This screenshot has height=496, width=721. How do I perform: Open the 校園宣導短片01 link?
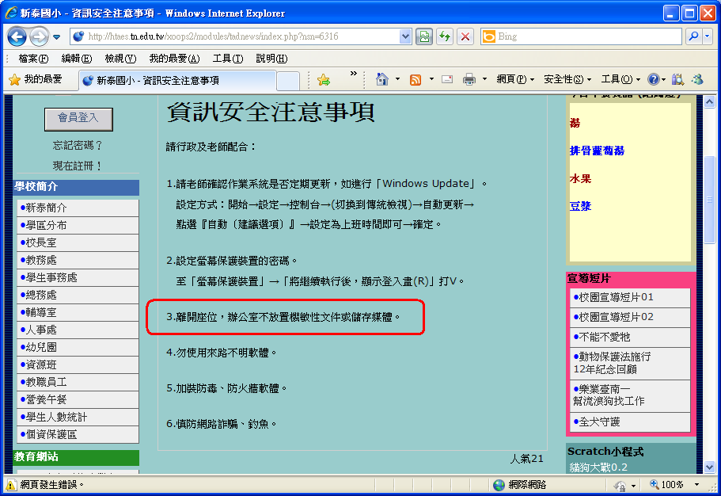[x=616, y=297]
